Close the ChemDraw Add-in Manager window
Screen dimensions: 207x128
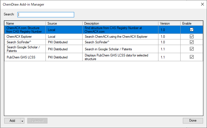(203, 4)
